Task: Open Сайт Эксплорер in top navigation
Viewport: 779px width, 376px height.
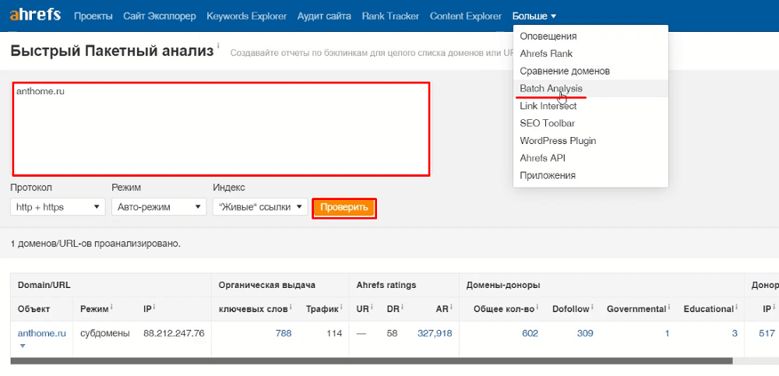Action: pyautogui.click(x=160, y=16)
